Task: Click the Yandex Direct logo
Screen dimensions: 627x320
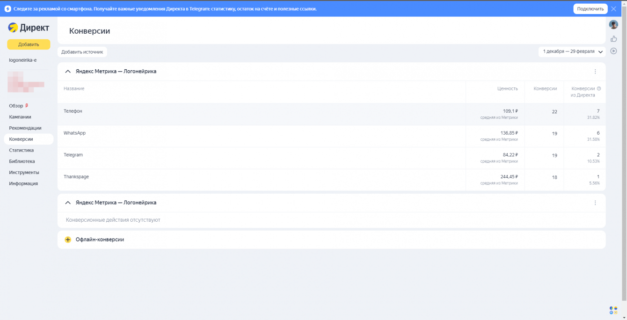Action: (x=29, y=28)
